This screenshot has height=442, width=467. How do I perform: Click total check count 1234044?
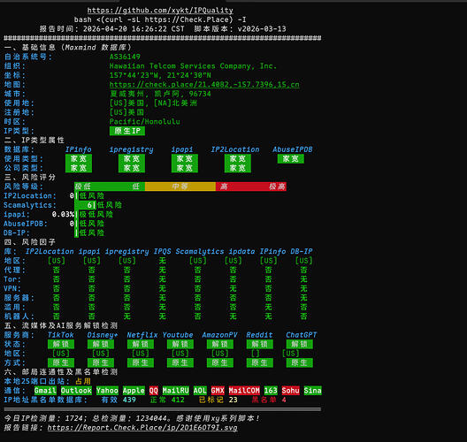click(151, 418)
